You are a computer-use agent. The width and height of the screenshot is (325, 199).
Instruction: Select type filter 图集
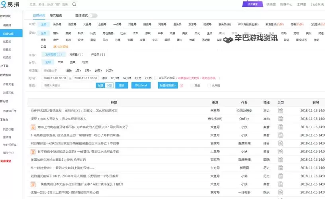72,62
